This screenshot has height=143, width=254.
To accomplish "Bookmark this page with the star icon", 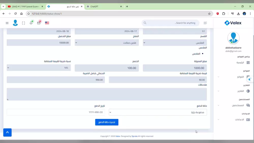I will [209, 14].
